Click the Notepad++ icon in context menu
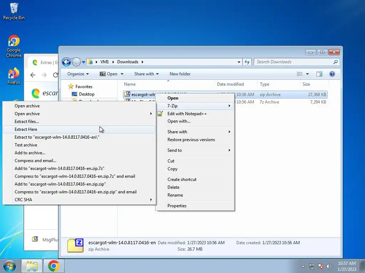This screenshot has height=273, width=365. pos(160,113)
